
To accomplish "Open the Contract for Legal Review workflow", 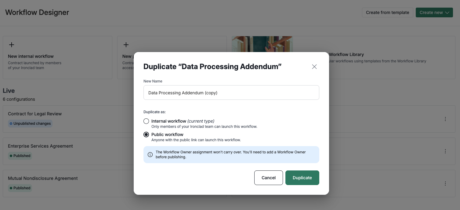I will pos(35,114).
